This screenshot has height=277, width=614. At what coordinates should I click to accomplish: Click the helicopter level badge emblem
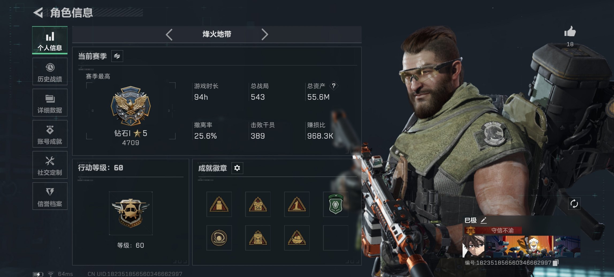point(131,213)
